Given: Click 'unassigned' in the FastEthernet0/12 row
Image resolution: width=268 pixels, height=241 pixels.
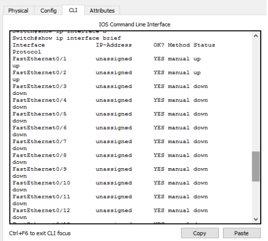Looking at the screenshot, I should click(x=114, y=211).
